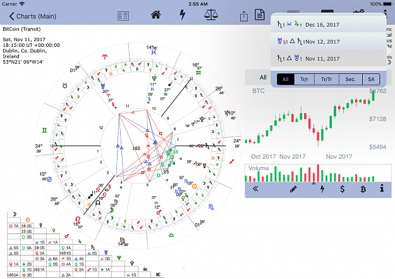Tap the $5494 price axis label

click(x=377, y=147)
